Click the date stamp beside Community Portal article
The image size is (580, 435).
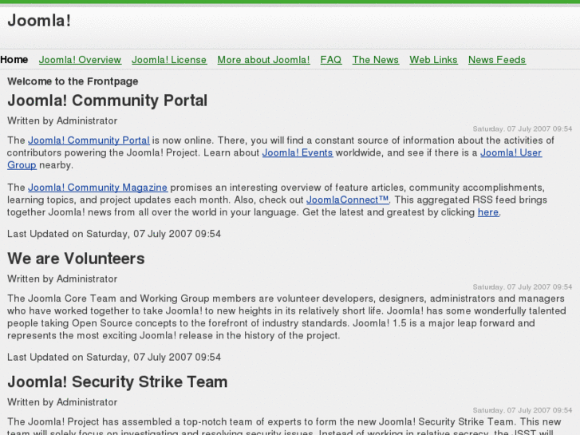pos(523,129)
